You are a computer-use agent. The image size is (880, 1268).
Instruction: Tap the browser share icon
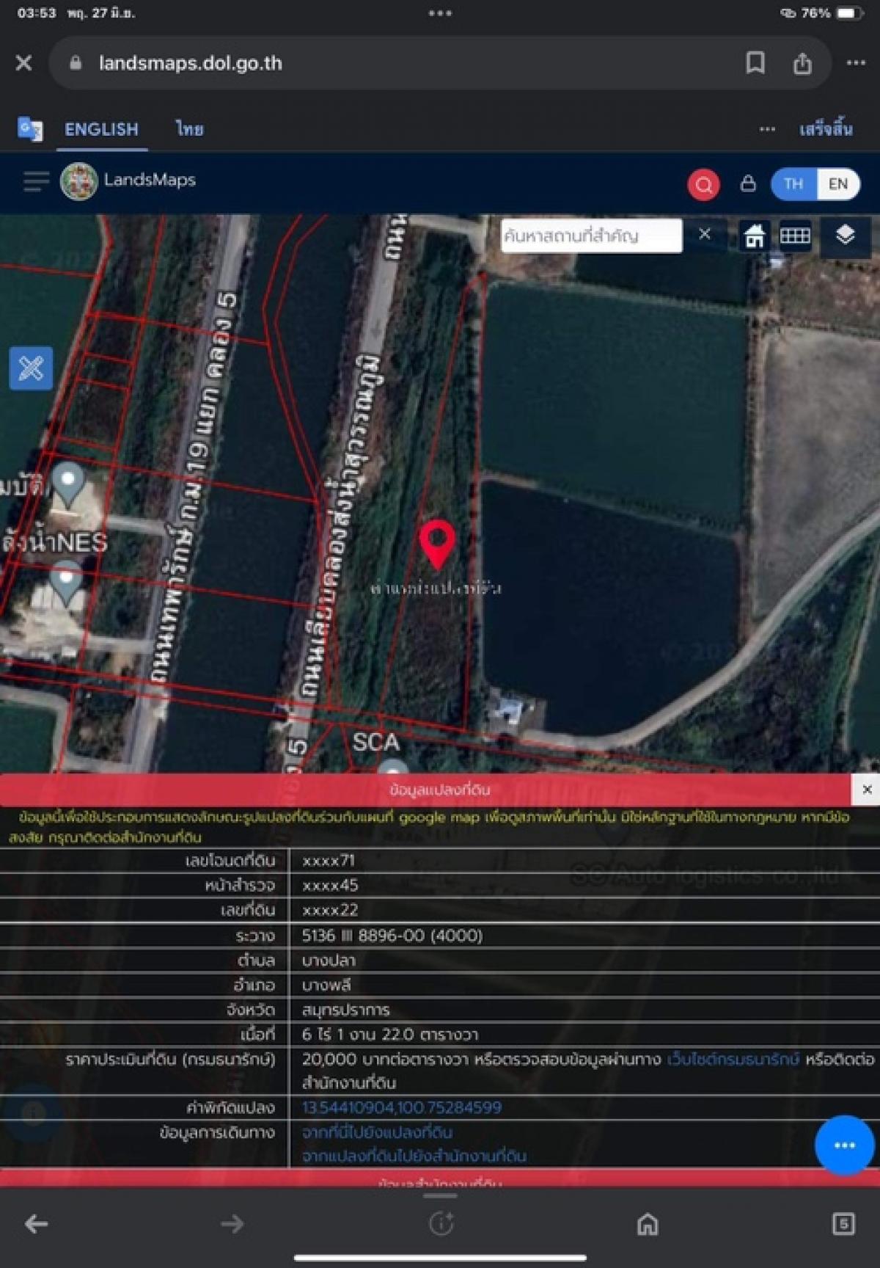(x=802, y=64)
